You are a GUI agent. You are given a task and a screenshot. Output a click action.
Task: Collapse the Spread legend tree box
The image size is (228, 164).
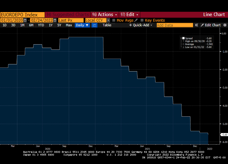tap(181, 38)
